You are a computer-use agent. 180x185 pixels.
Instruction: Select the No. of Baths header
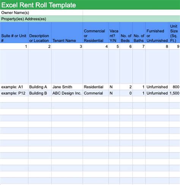pos(139,33)
